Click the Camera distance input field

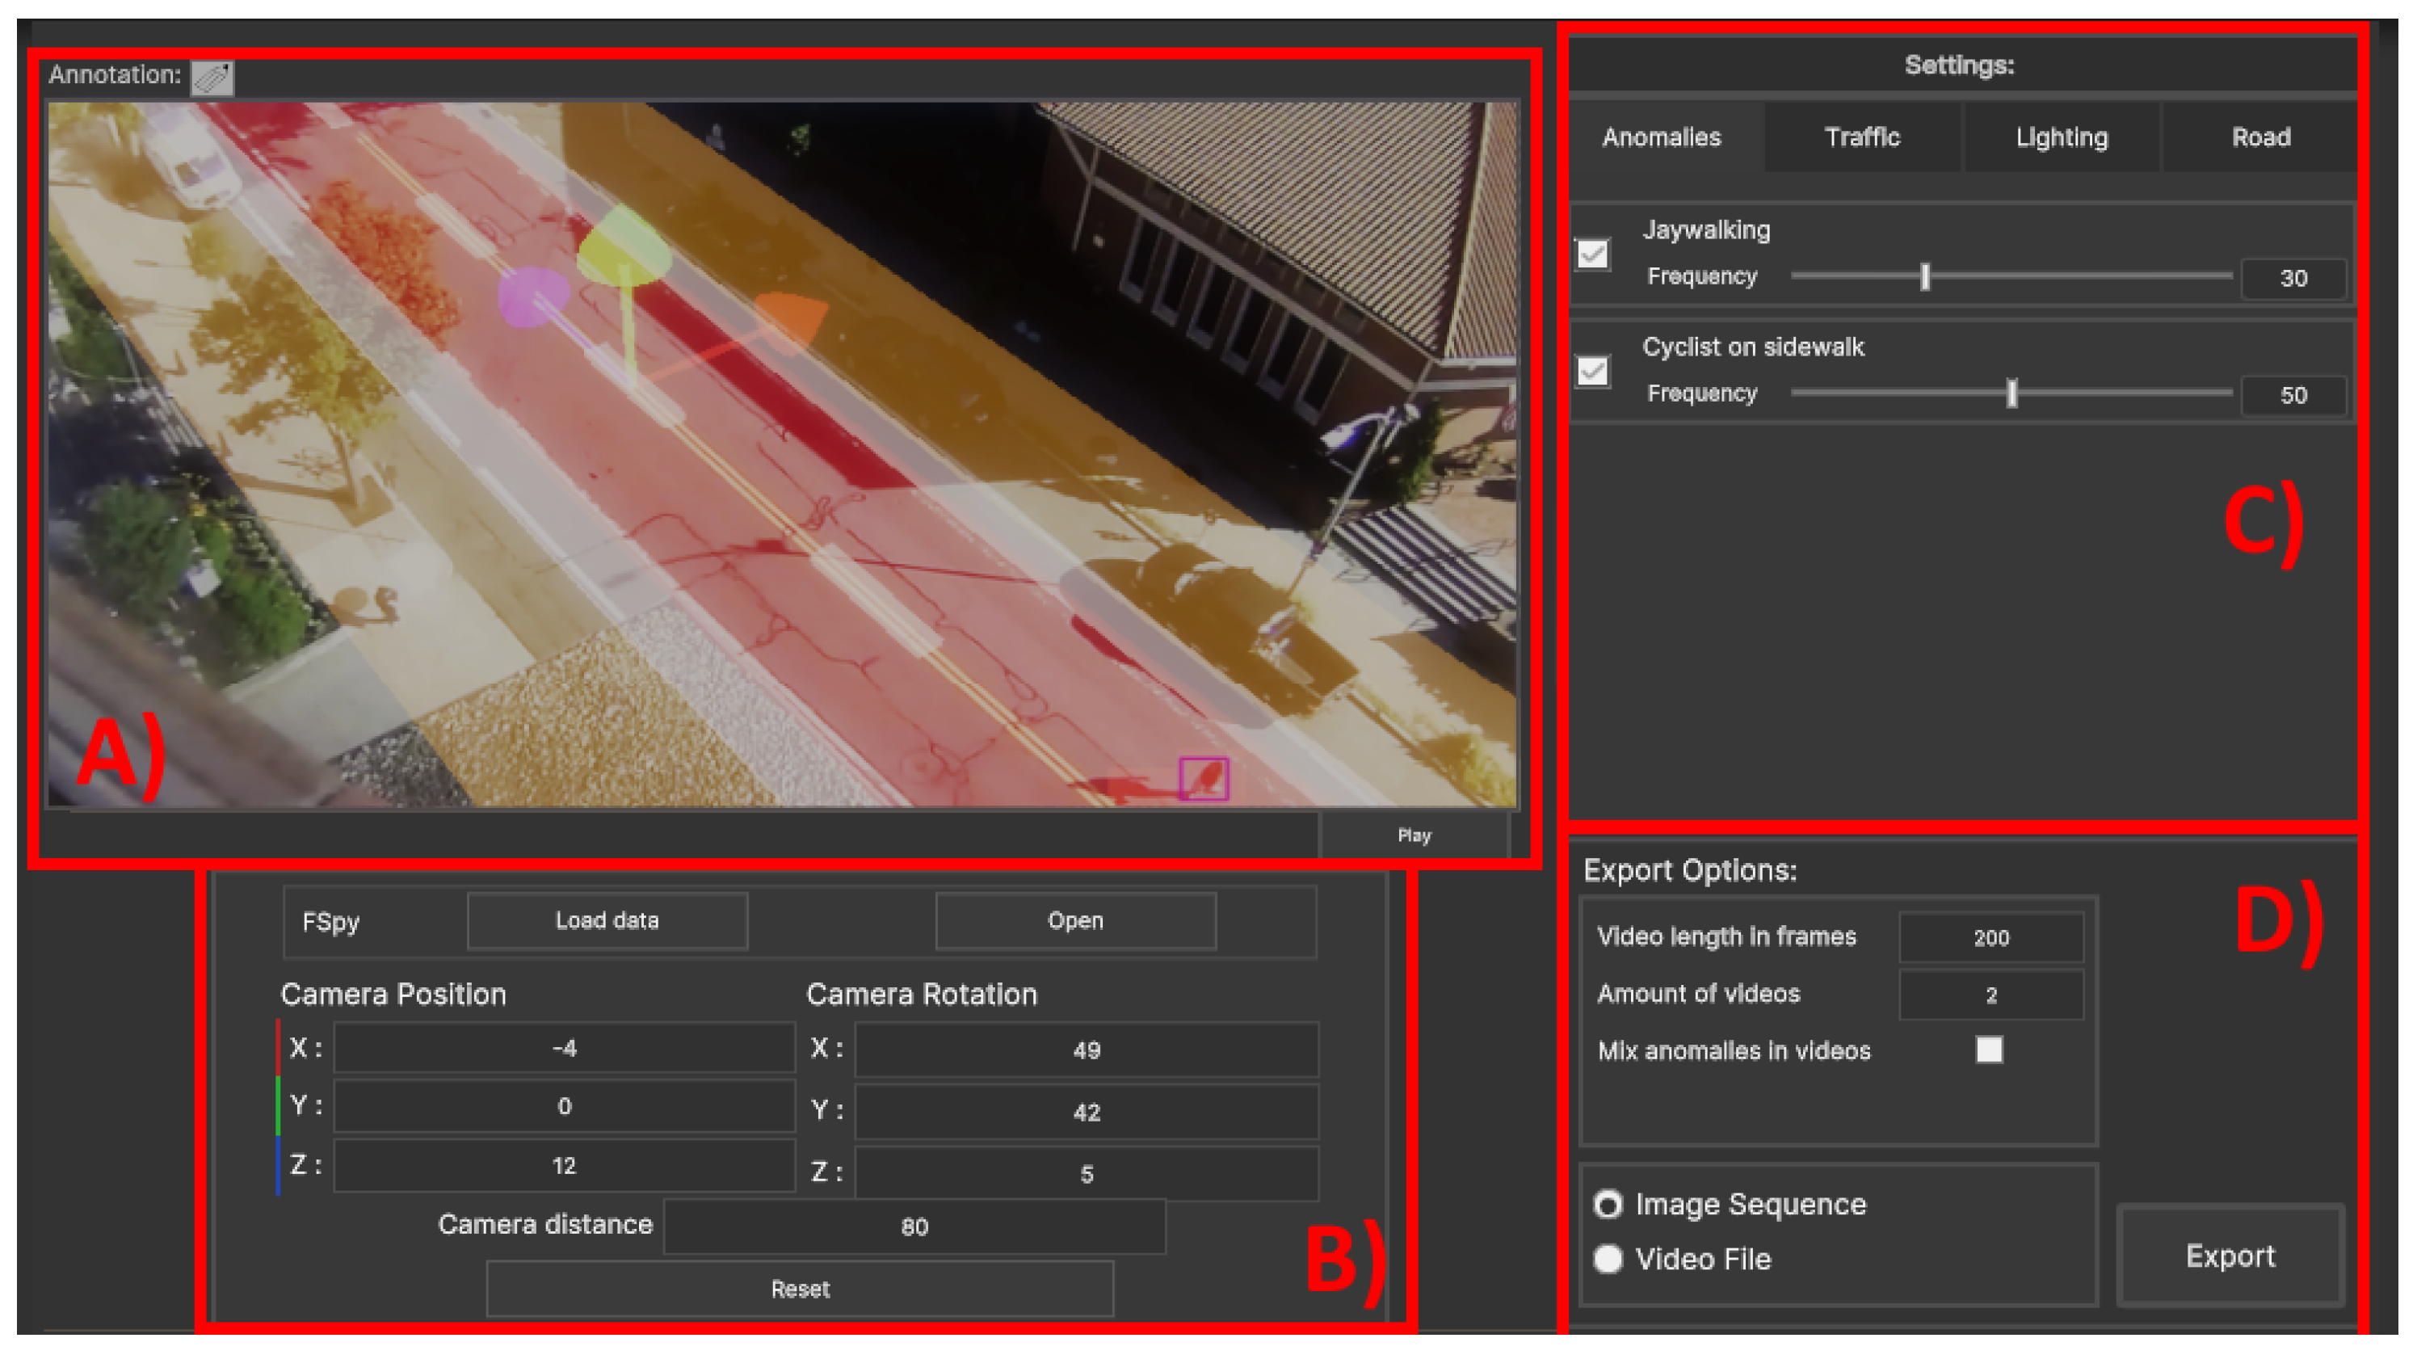pyautogui.click(x=914, y=1226)
